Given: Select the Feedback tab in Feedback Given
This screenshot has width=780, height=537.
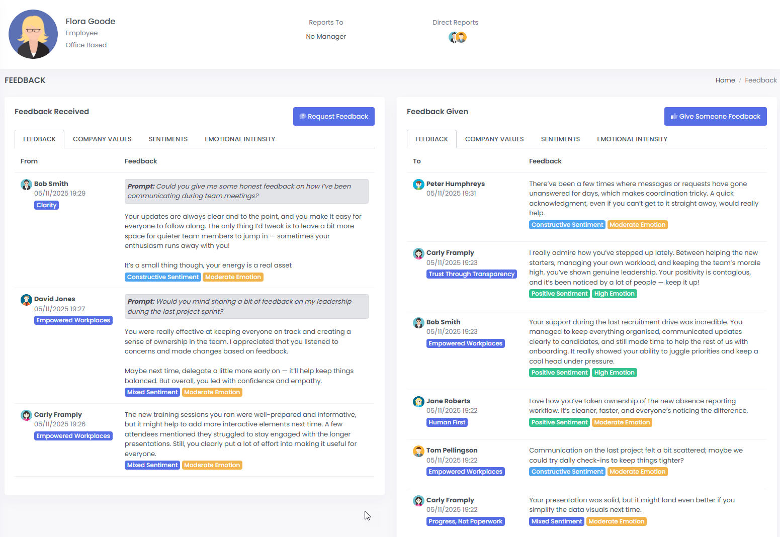Looking at the screenshot, I should click(x=431, y=139).
